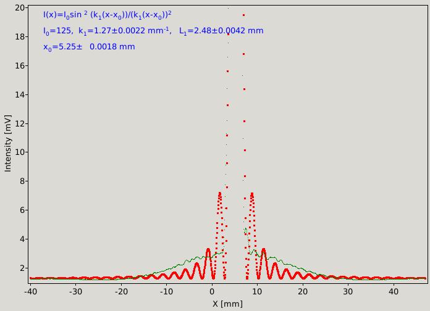Click the x-axis tick label -40
Image resolution: width=430 pixels, height=311 pixels.
pos(30,291)
